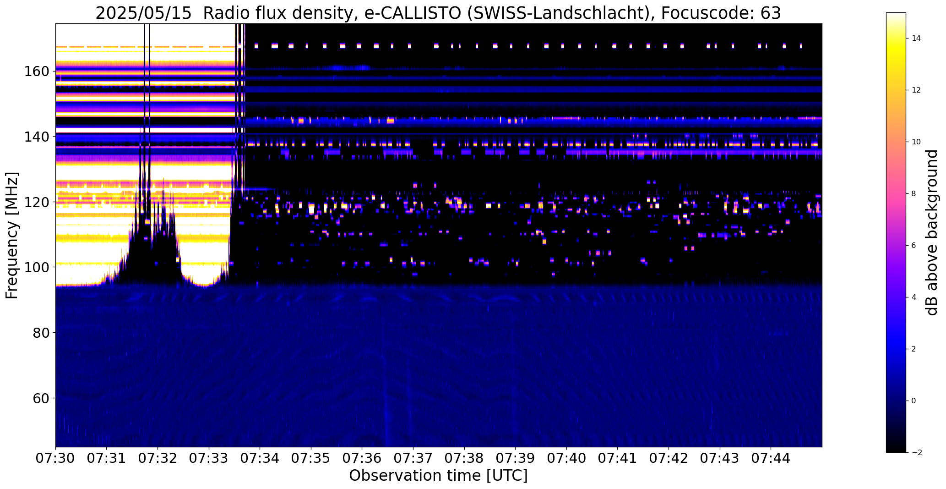Select the 'Observation time [UTC]' axis label
Viewport: 946px width, 489px height.
tap(438, 475)
